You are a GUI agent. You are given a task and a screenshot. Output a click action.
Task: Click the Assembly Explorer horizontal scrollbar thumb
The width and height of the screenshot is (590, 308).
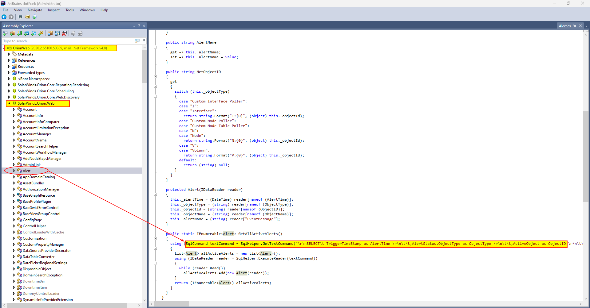pyautogui.click(x=67, y=305)
